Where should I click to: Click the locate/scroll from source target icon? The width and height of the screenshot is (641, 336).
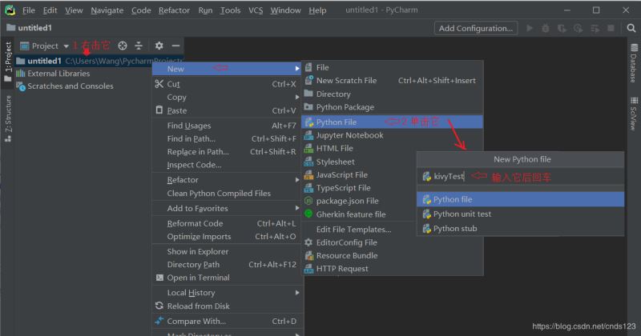tap(123, 46)
